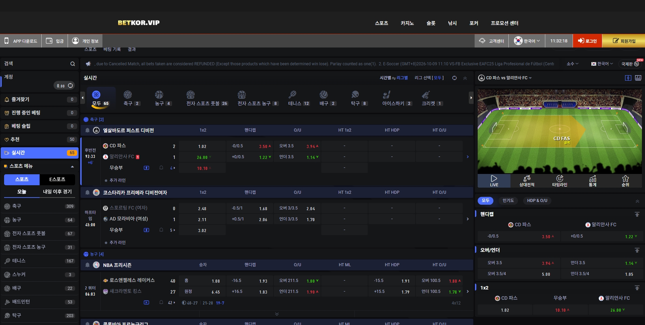Open the statistics chart icon above pitch
Screen dimensions: 645x325
pos(638,78)
